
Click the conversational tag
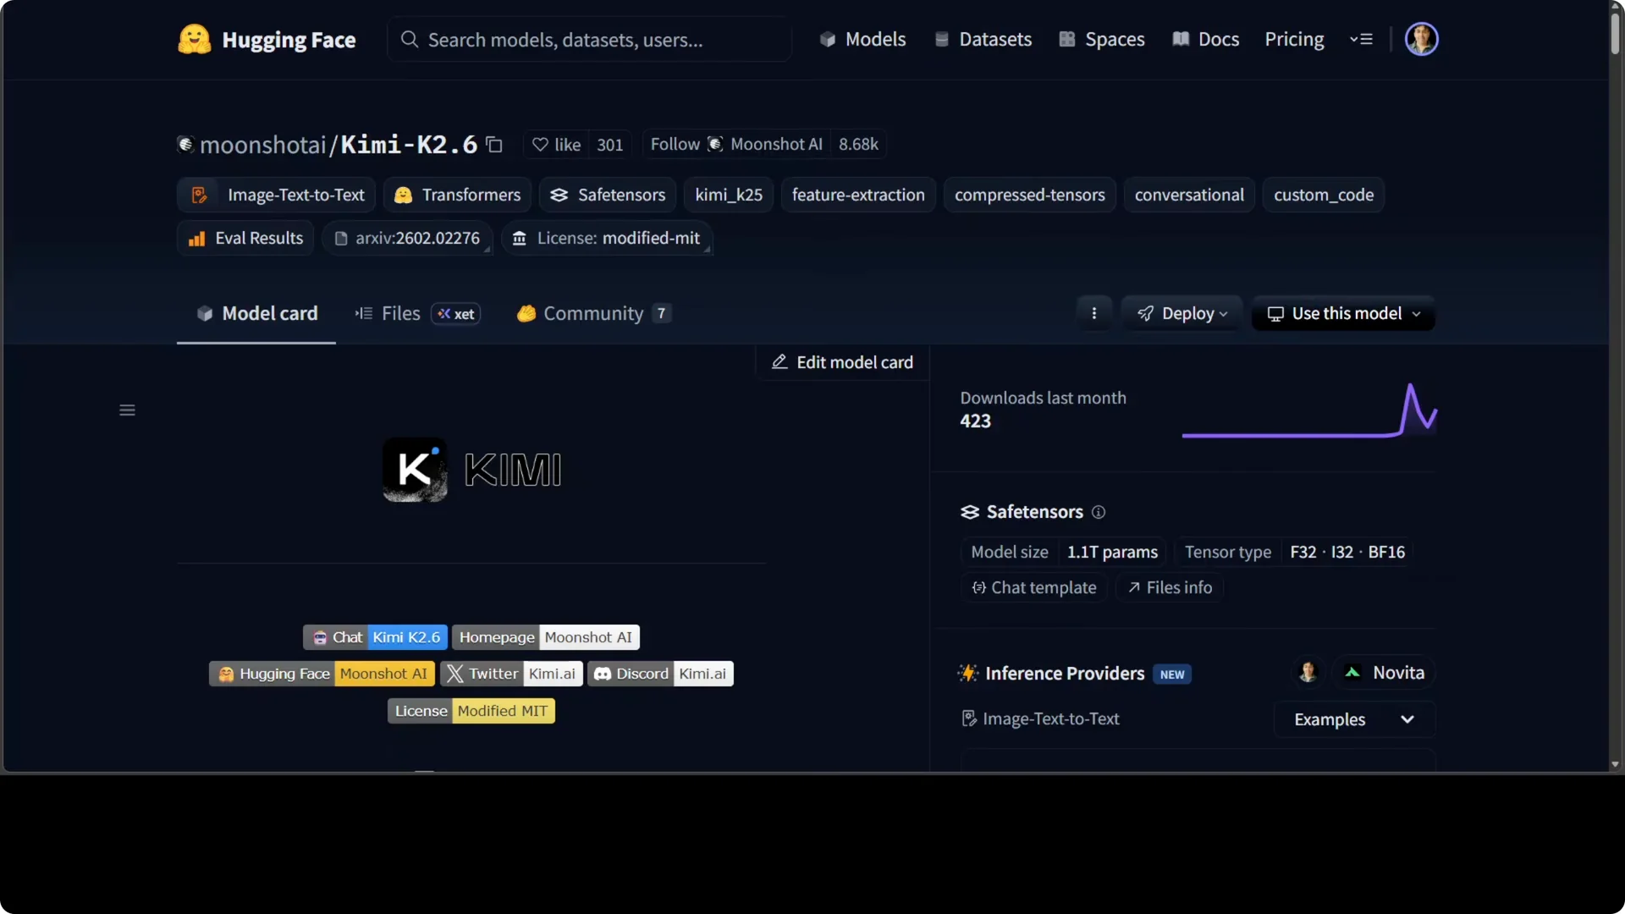coord(1189,195)
